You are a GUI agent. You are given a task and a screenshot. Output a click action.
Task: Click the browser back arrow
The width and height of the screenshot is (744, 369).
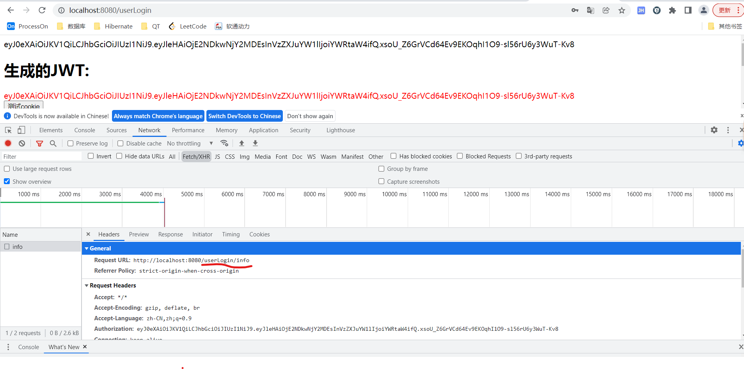(11, 10)
